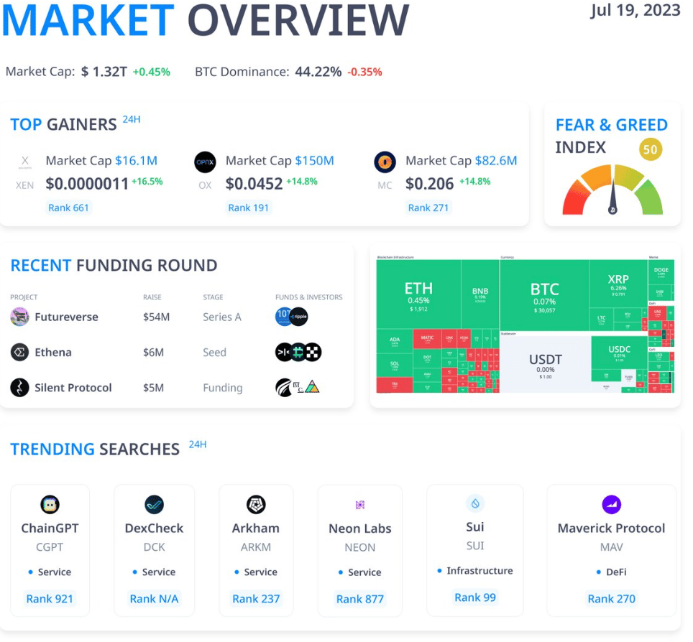Select the LTC tile in the heatmap

(x=602, y=320)
